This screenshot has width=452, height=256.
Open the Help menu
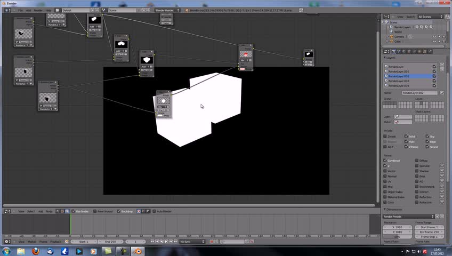48,10
